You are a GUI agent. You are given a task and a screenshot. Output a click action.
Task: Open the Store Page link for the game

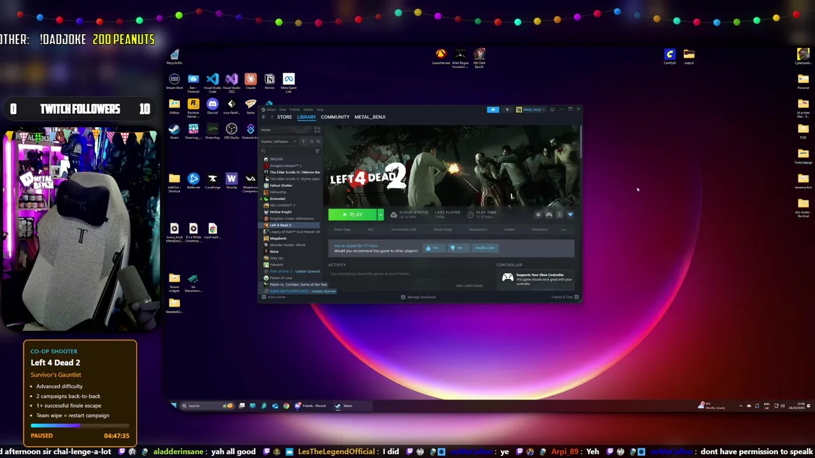click(342, 230)
